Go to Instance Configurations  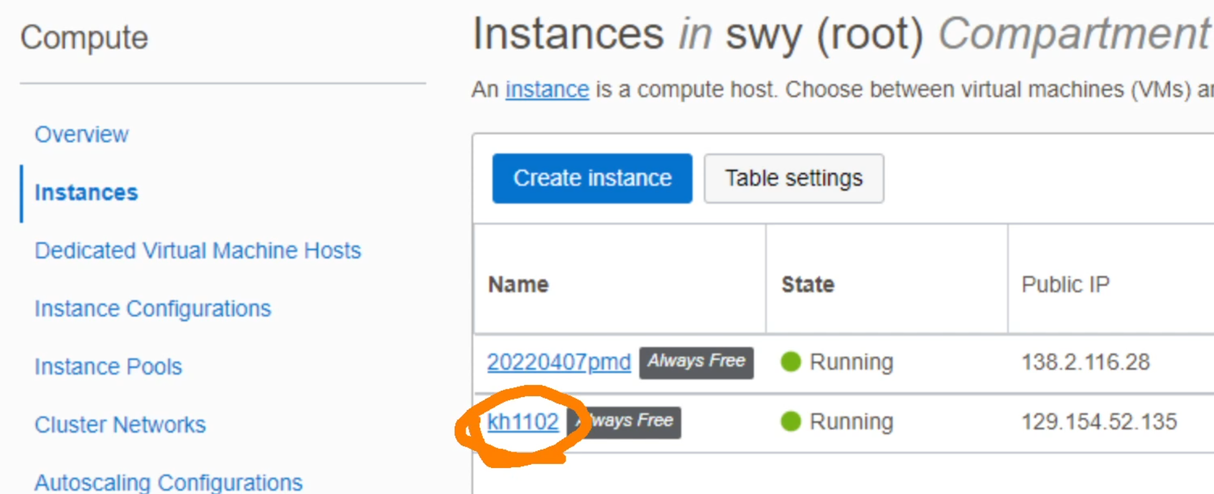point(153,309)
